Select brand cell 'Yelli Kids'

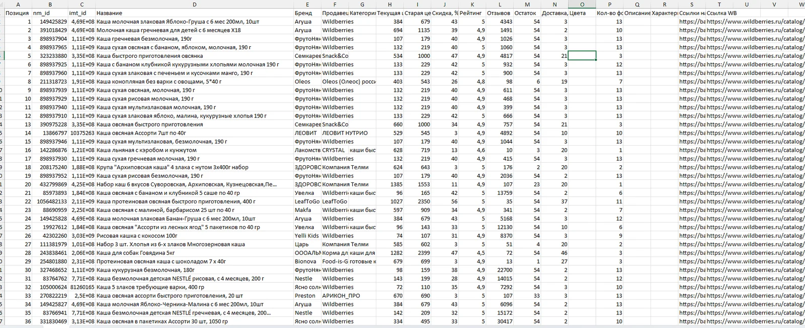[x=307, y=236]
